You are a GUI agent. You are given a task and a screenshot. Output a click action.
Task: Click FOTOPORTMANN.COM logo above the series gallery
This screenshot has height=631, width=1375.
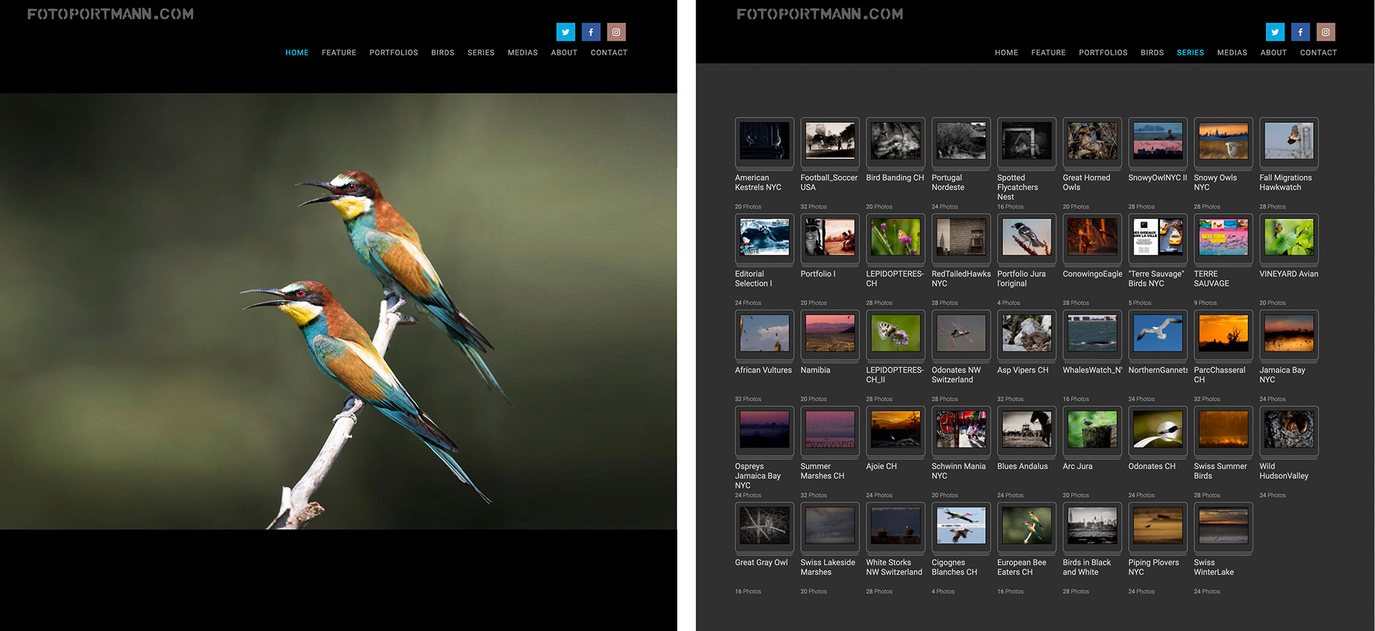[819, 14]
